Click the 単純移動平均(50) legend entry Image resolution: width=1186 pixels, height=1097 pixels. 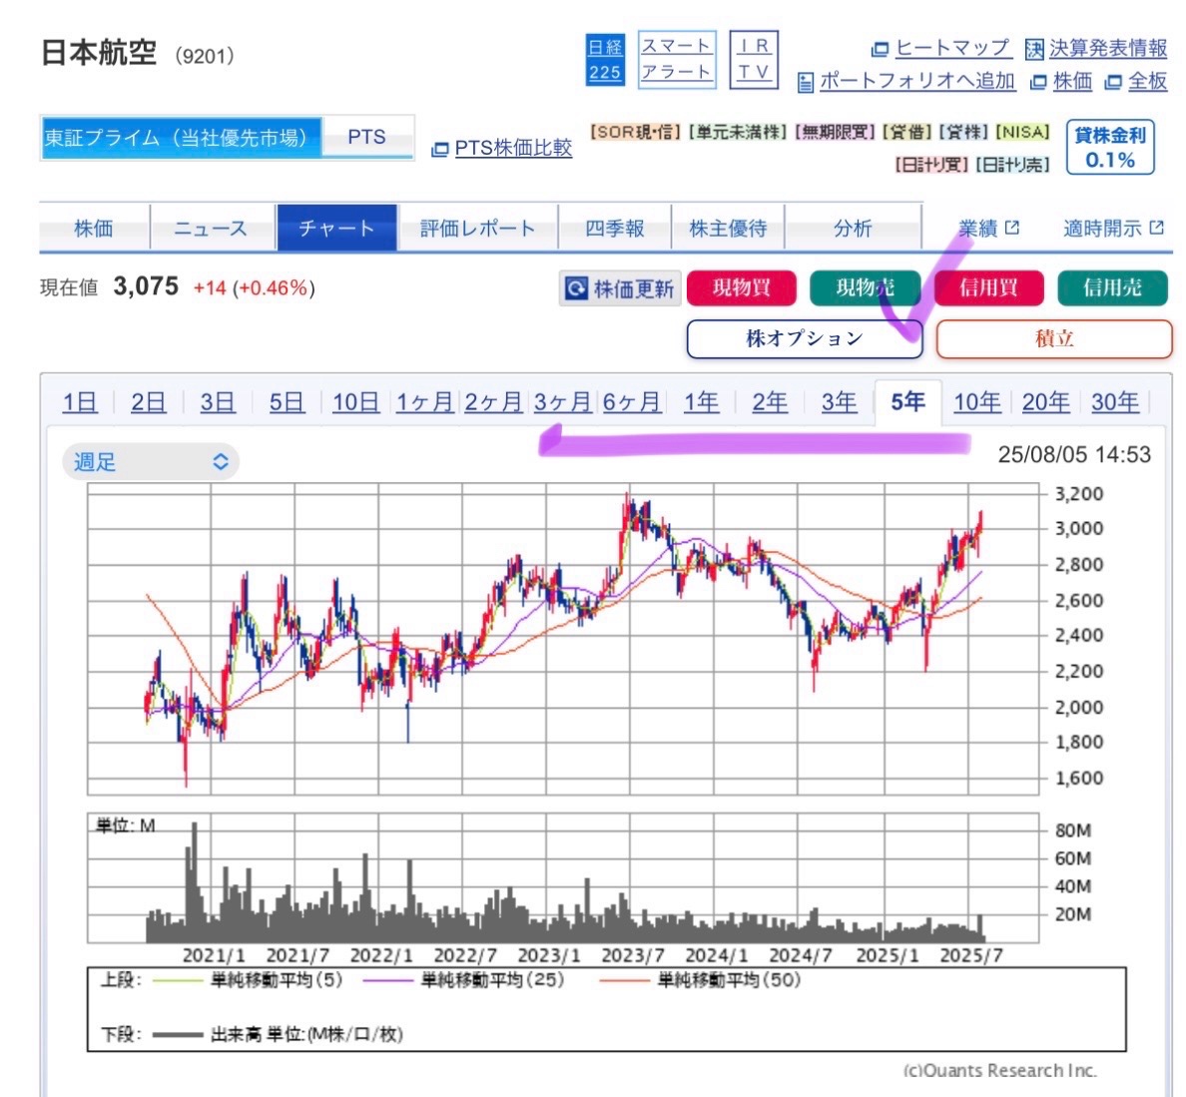pos(700,980)
